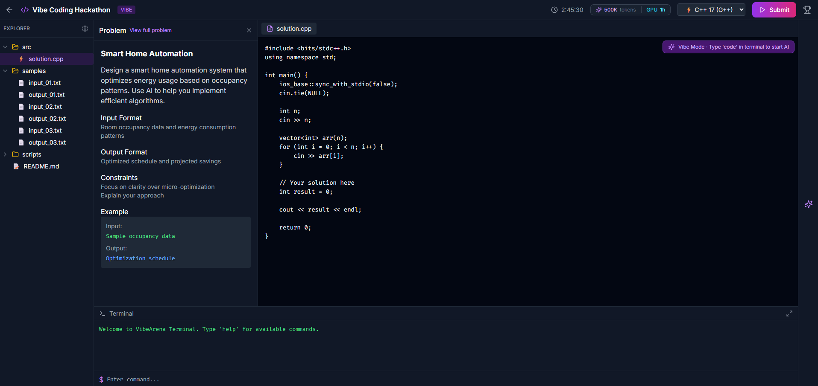
Task: Collapse the src folder
Action: coord(5,47)
